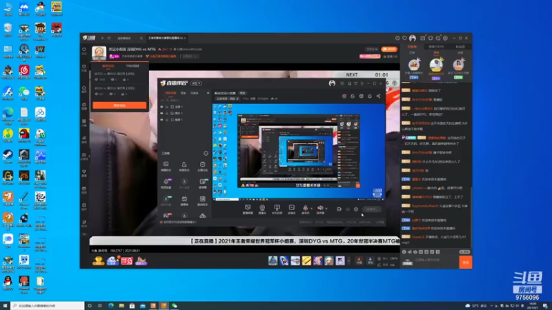This screenshot has height=310, width=552.
Task: Add a new source with the plus icon
Action: pyautogui.click(x=208, y=93)
